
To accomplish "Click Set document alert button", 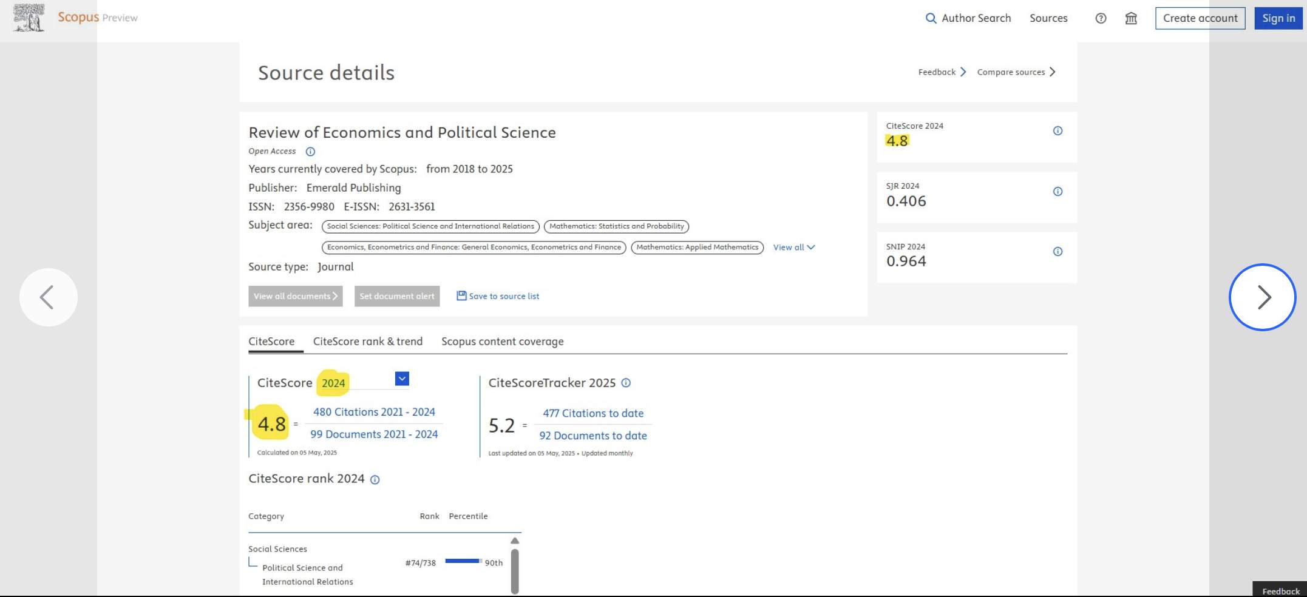I will pyautogui.click(x=397, y=296).
